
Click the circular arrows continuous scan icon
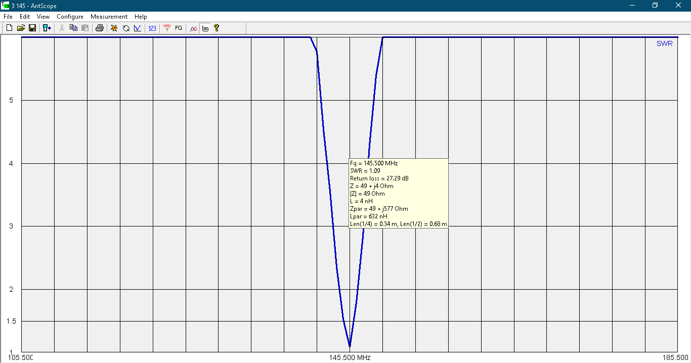pos(126,28)
